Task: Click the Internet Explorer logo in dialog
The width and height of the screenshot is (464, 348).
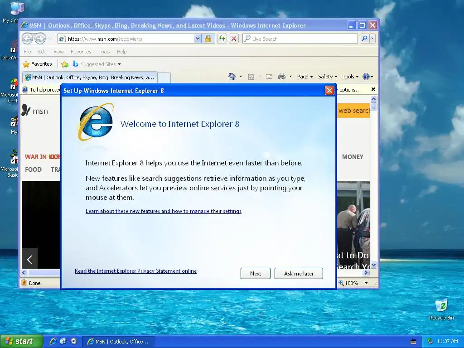Action: pyautogui.click(x=95, y=122)
